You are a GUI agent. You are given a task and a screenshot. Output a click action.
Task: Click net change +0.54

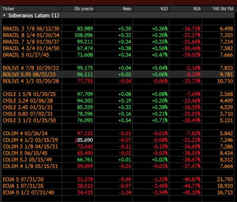click(x=125, y=120)
